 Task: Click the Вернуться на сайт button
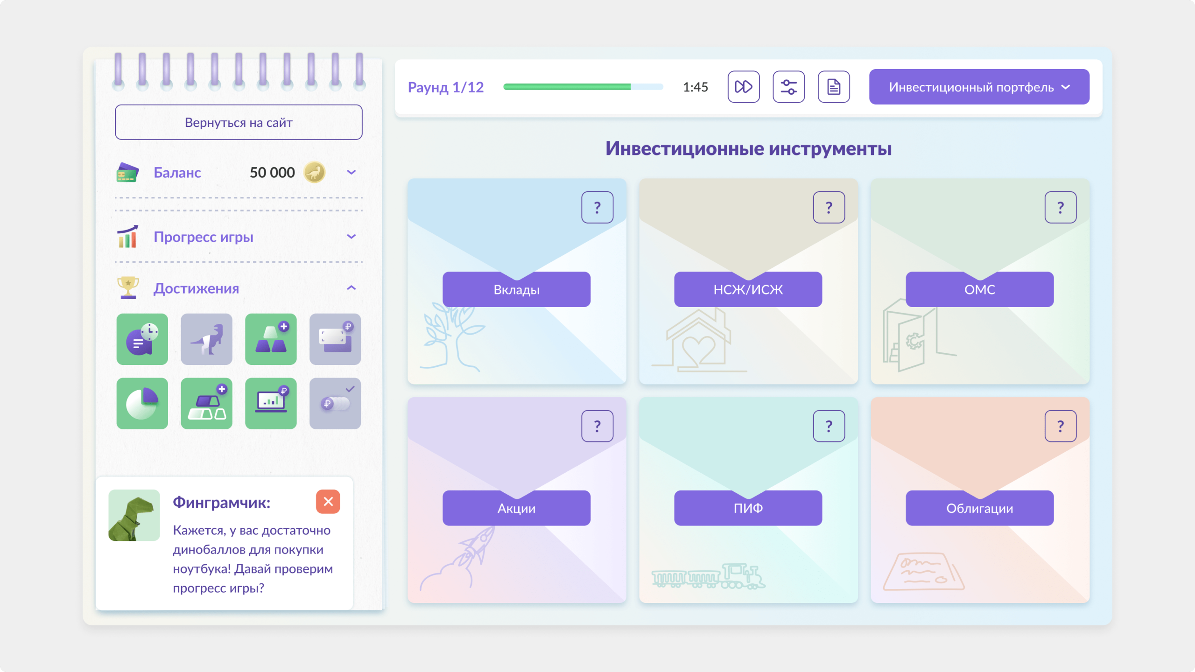coord(239,122)
